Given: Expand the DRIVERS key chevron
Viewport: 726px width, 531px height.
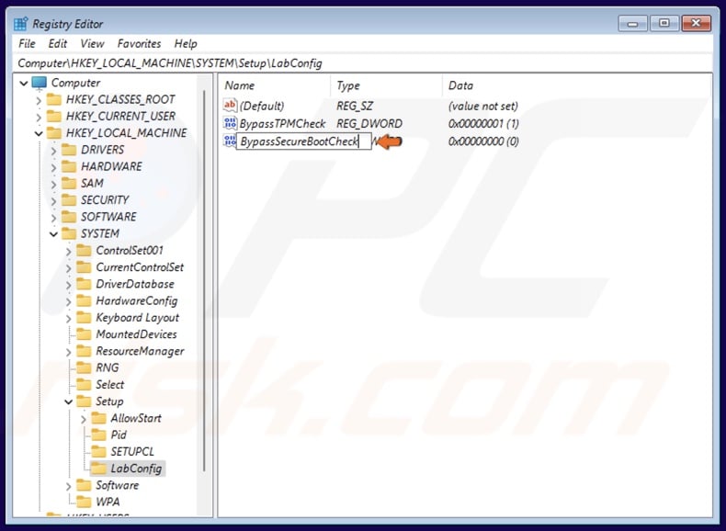Looking at the screenshot, I should [x=53, y=151].
